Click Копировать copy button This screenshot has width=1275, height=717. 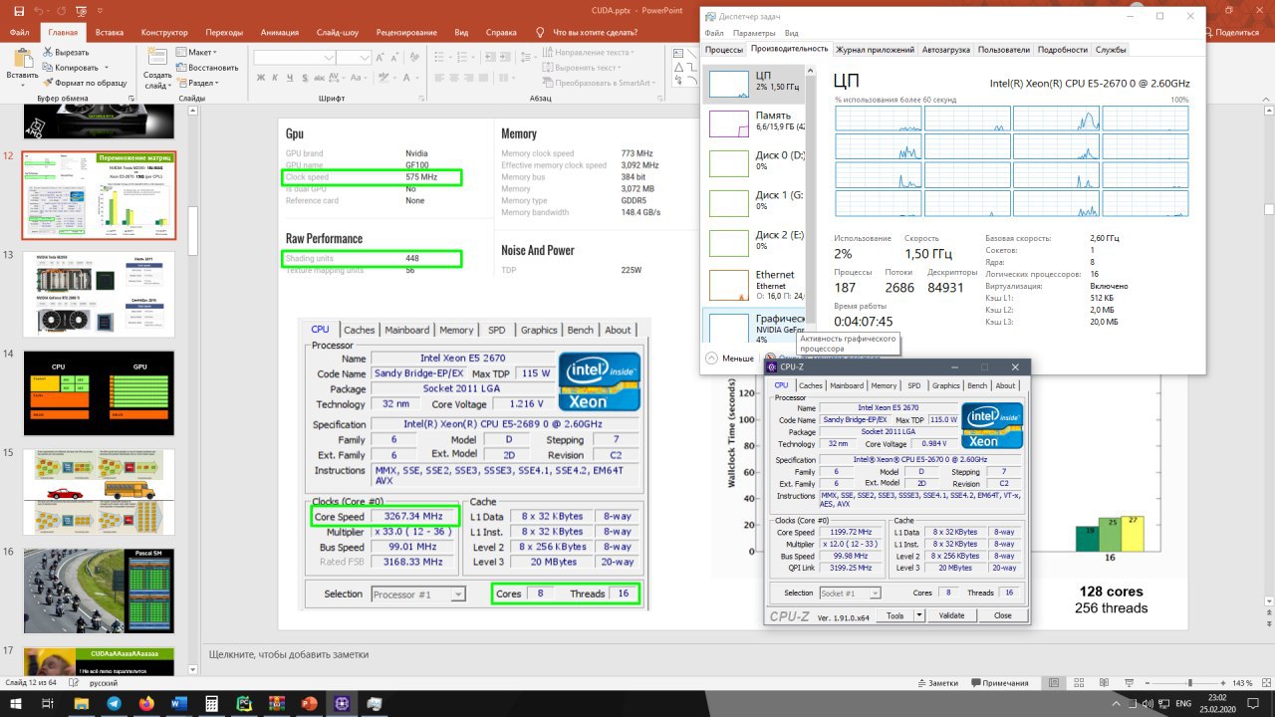[70, 68]
